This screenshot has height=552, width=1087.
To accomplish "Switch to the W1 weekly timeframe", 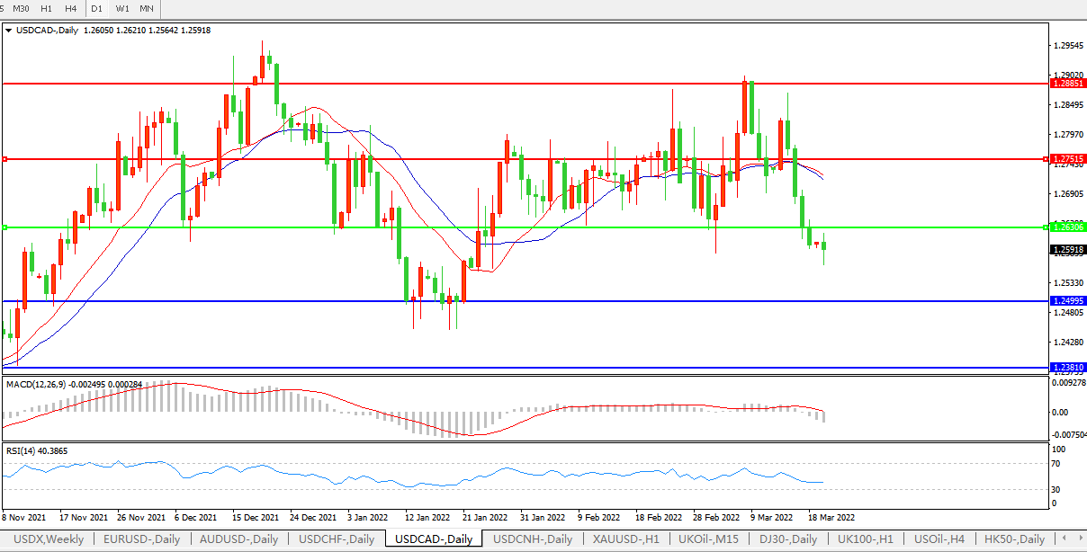I will tap(122, 8).
